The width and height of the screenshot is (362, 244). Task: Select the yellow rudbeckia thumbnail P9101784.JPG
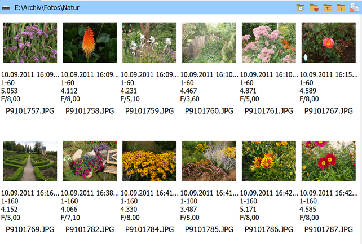(x=149, y=161)
